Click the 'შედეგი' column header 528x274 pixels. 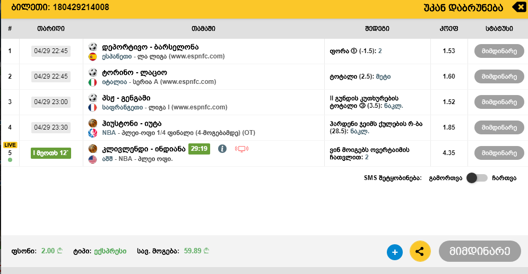click(377, 29)
